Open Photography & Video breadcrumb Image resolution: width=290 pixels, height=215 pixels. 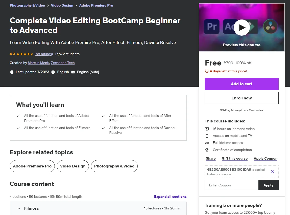point(27,5)
